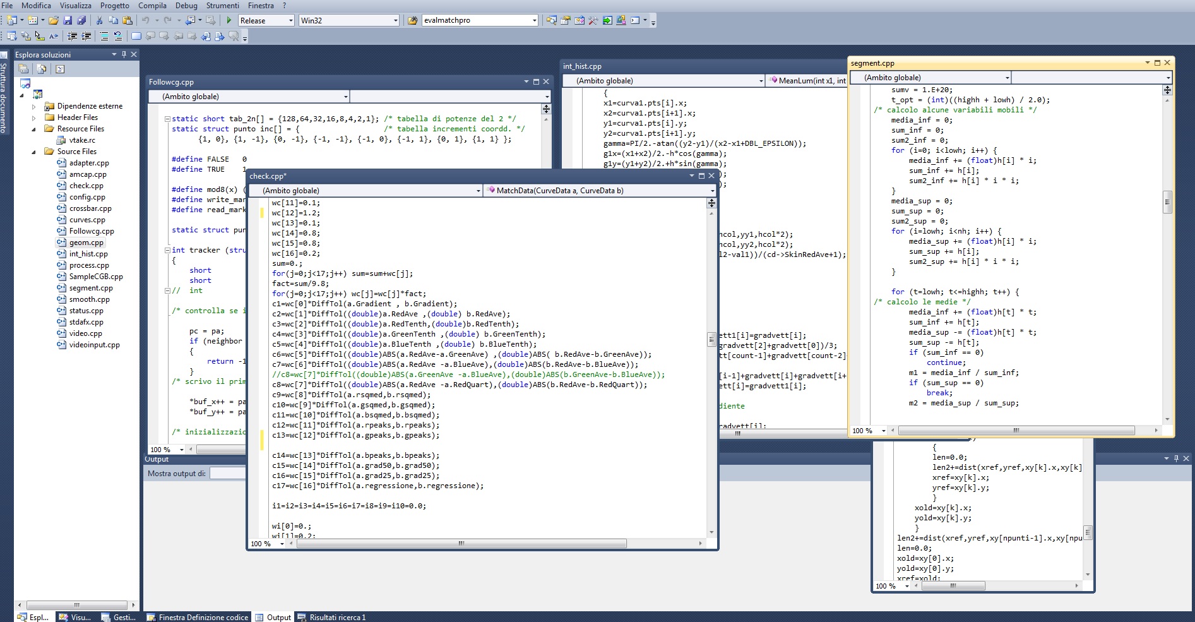Click the View Code icon in Esplora soluzioni
Viewport: 1195px width, 622px height.
coord(60,69)
